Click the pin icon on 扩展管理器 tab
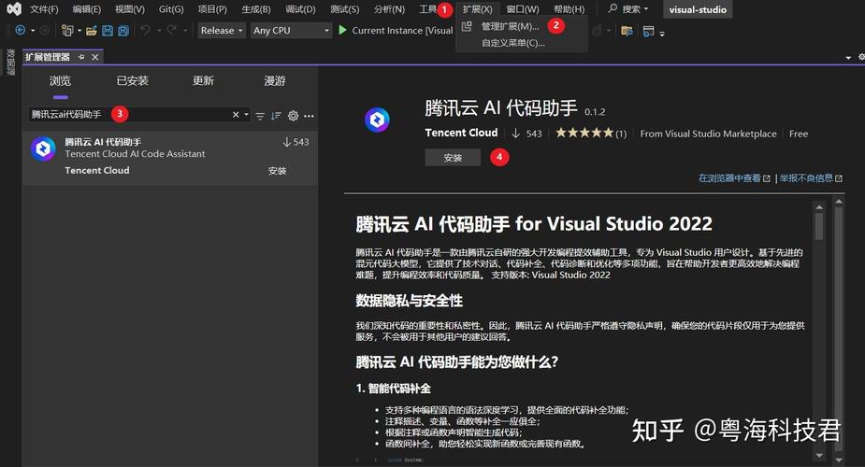The width and height of the screenshot is (865, 467). point(81,57)
